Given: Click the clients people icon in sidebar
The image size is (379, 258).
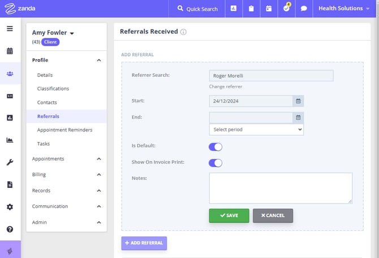Looking at the screenshot, I should pos(10,73).
